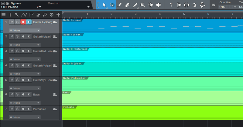Click bar 6 on the timeline ruler
The width and height of the screenshot is (243, 127).
(x=208, y=14)
